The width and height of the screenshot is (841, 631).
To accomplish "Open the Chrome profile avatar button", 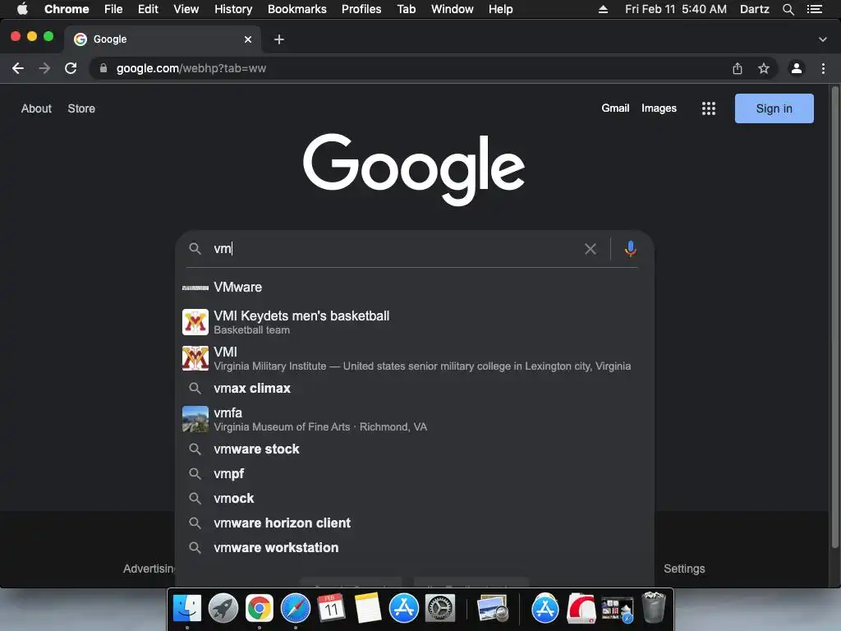I will pos(797,68).
